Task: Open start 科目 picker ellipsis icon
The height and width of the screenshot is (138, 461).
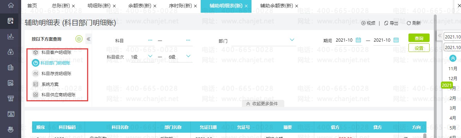Action: pos(150,40)
